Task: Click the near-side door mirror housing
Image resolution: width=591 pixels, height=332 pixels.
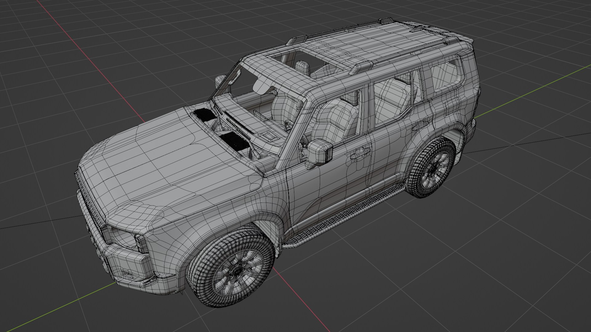Action: 320,152
